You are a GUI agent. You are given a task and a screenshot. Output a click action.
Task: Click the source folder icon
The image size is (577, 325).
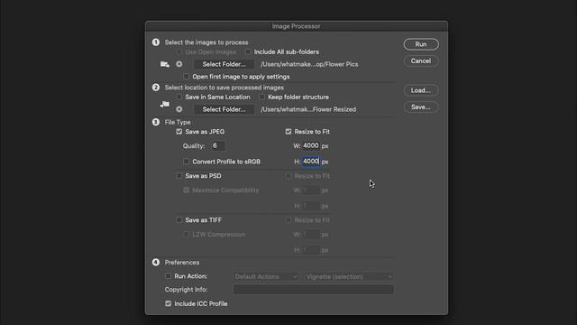point(164,64)
